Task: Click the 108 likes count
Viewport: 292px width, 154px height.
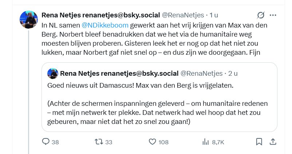Action: point(163,142)
